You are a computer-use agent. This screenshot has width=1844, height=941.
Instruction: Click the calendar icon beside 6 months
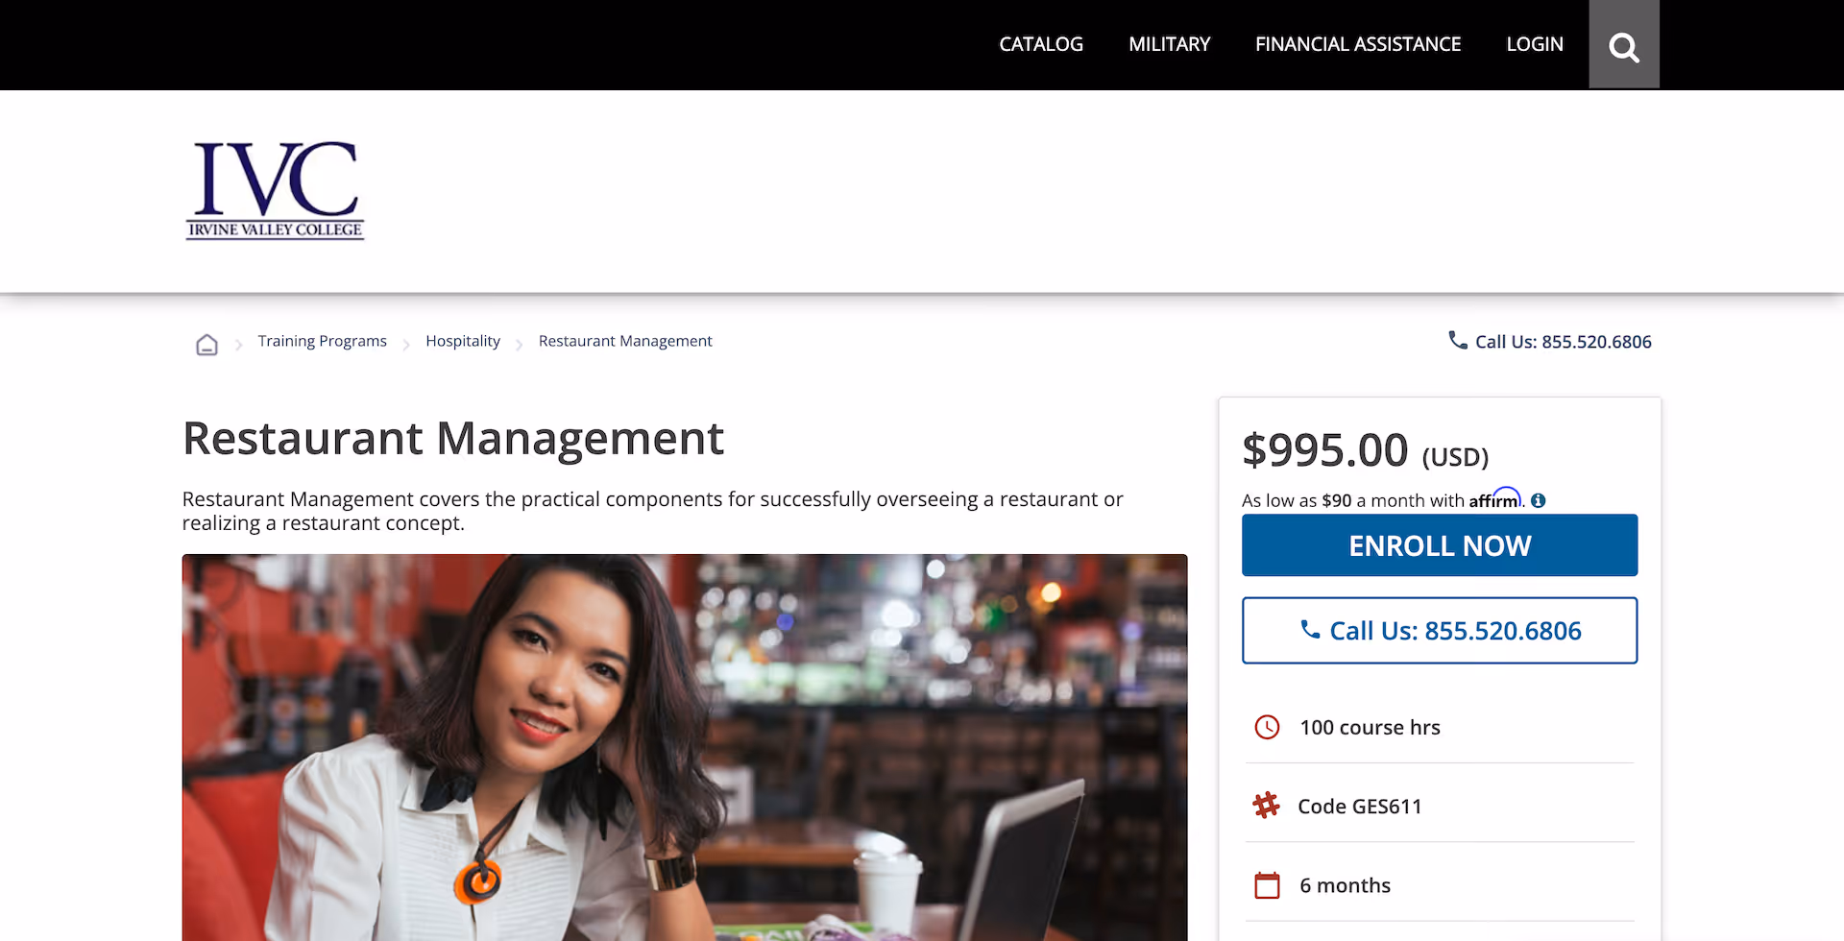pyautogui.click(x=1267, y=884)
